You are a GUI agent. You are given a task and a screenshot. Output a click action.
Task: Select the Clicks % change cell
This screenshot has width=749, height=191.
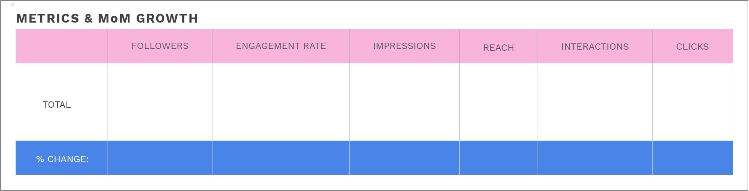point(692,158)
